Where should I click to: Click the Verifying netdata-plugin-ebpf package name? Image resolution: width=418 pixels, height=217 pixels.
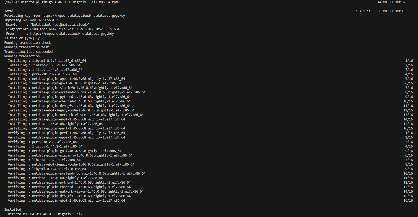79,201
